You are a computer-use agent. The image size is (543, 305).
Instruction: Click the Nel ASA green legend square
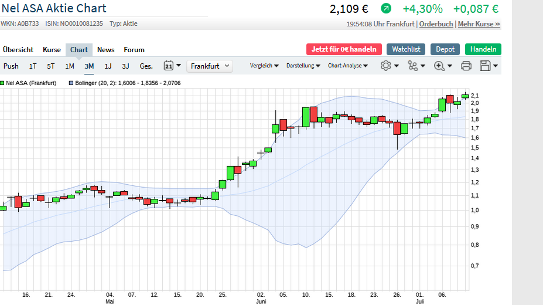coord(2,83)
